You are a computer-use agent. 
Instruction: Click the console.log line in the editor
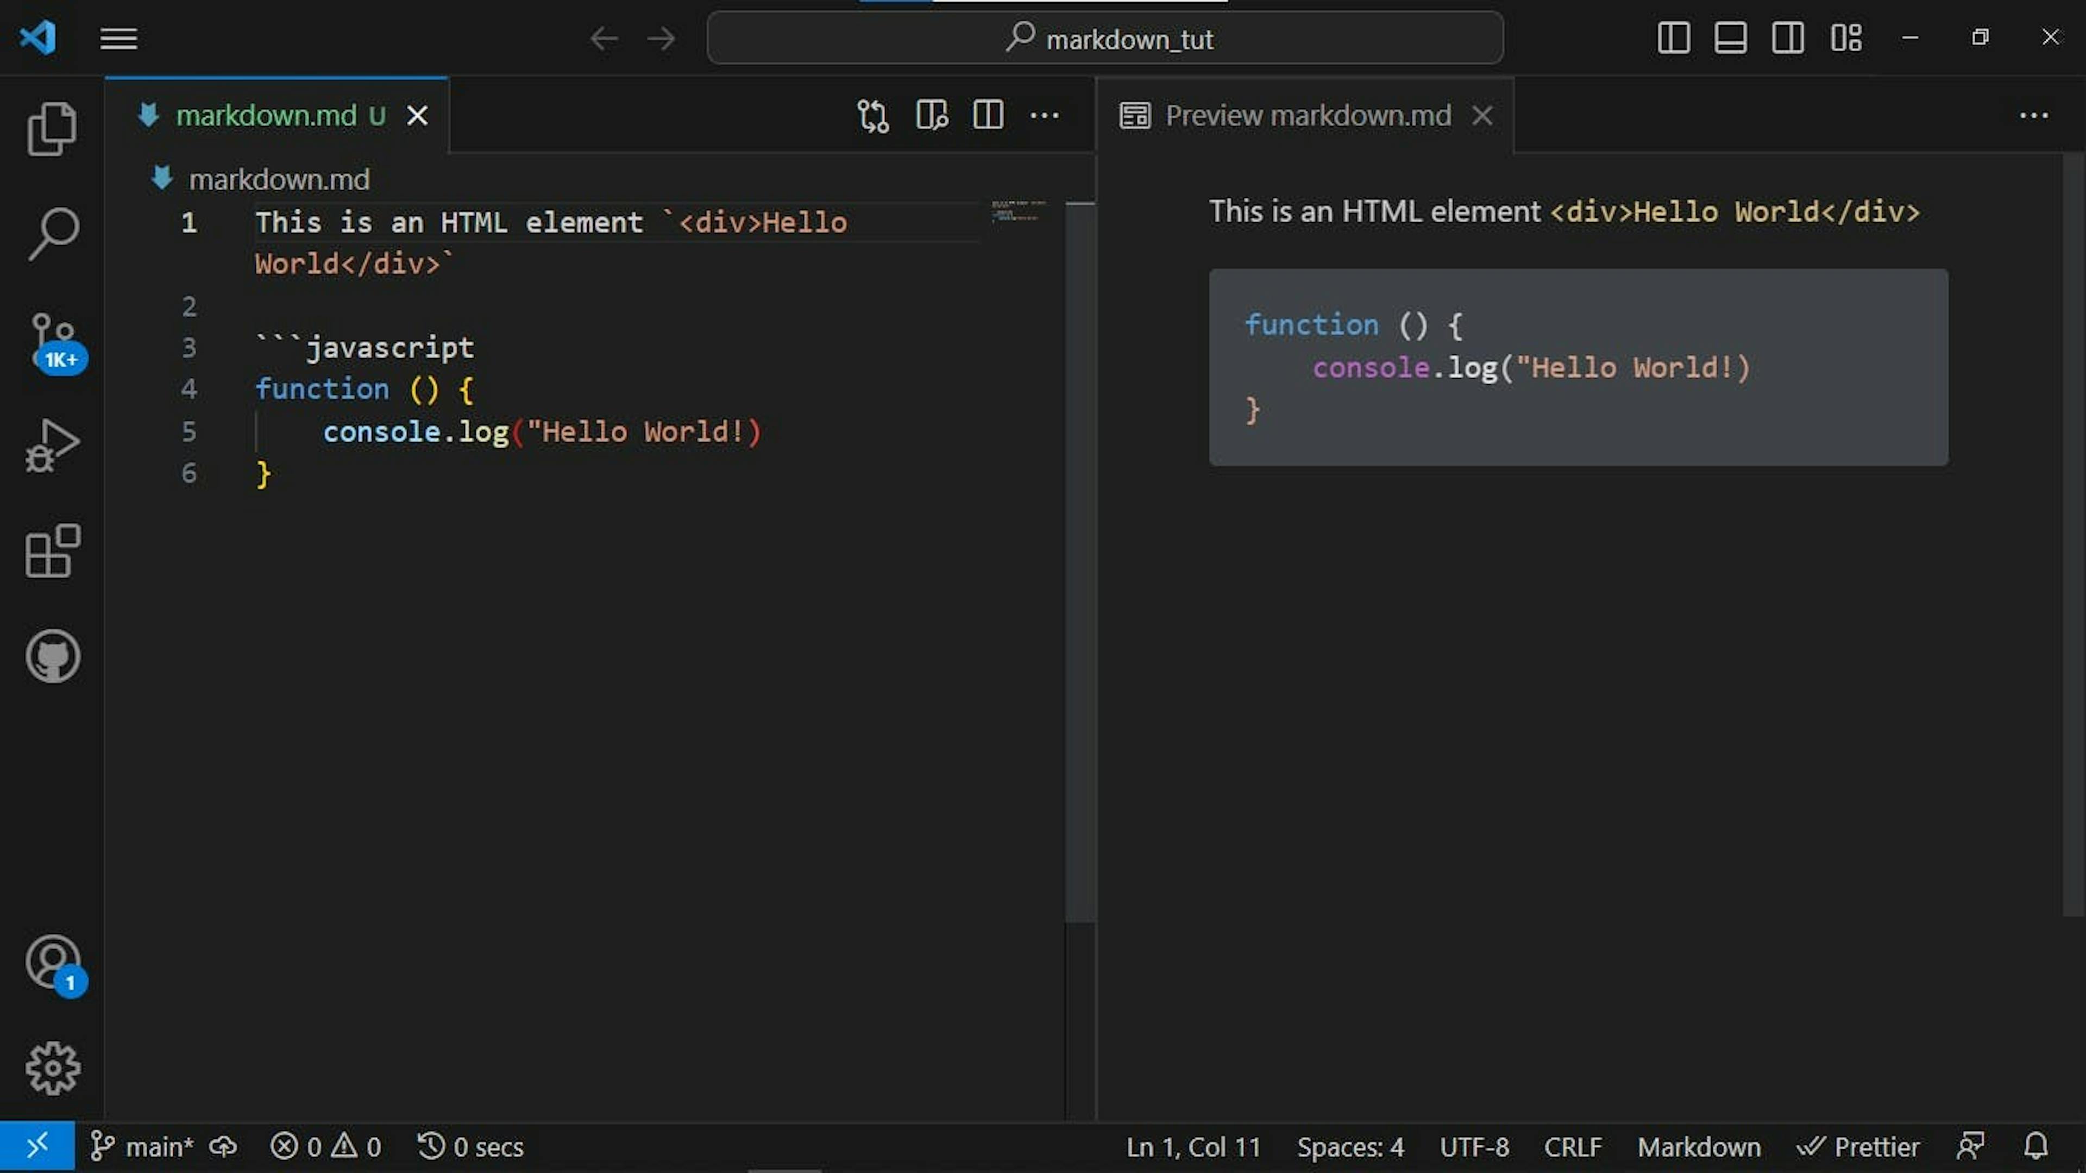[543, 432]
